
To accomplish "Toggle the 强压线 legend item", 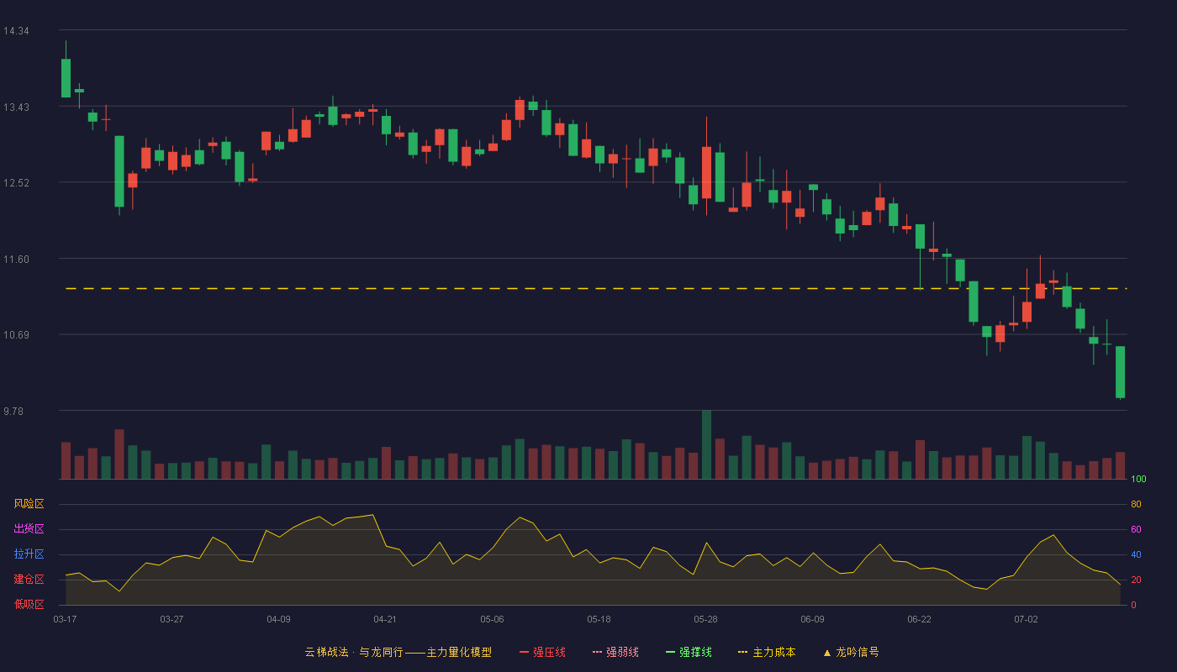I will [x=542, y=652].
